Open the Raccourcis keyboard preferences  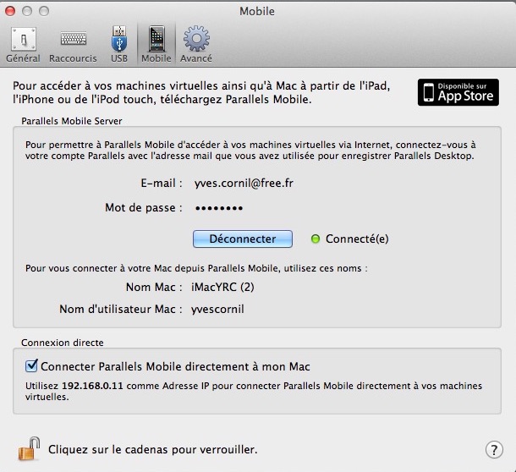click(73, 46)
